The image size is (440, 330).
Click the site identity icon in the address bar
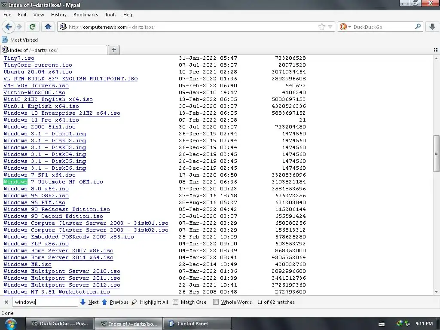click(63, 27)
